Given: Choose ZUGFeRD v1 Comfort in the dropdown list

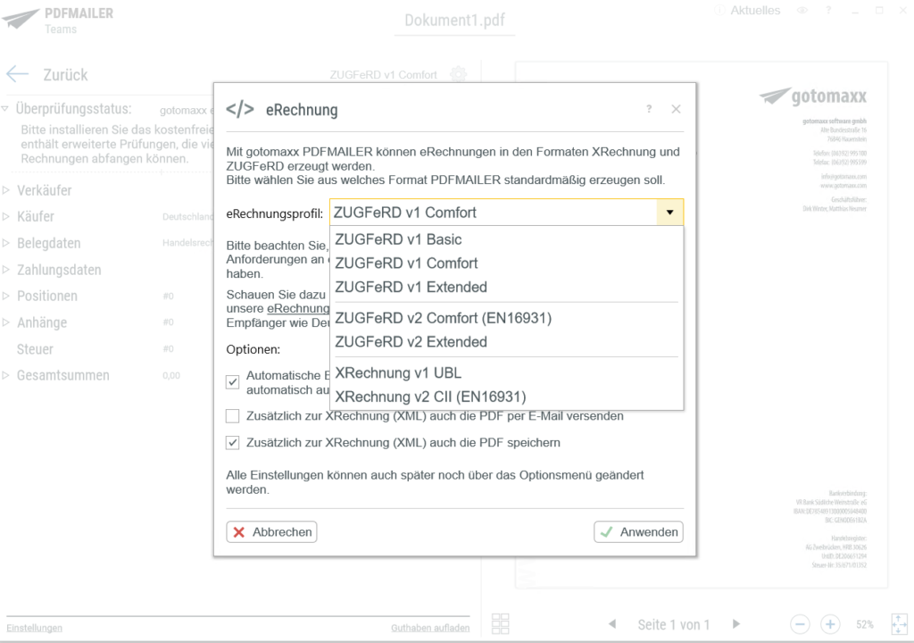Looking at the screenshot, I should pos(507,263).
